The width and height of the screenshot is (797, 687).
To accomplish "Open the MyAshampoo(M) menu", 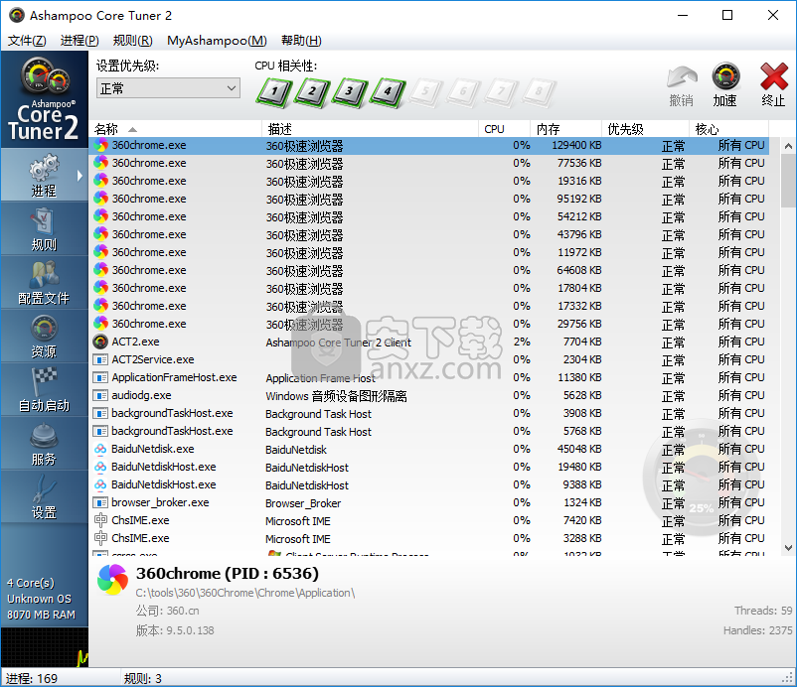I will click(x=217, y=41).
